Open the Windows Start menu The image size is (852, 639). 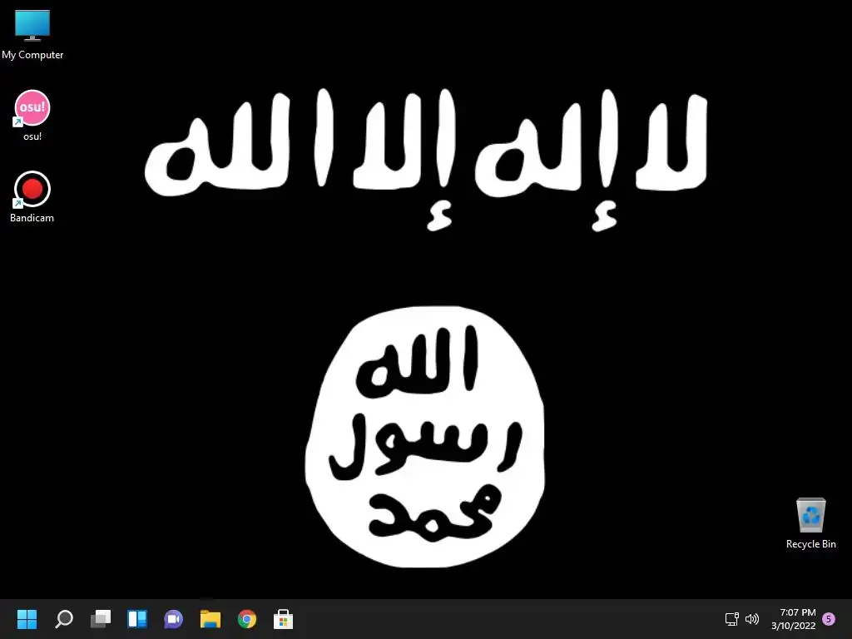(27, 619)
